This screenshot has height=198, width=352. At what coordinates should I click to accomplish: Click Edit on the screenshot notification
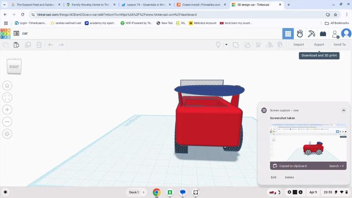274,177
